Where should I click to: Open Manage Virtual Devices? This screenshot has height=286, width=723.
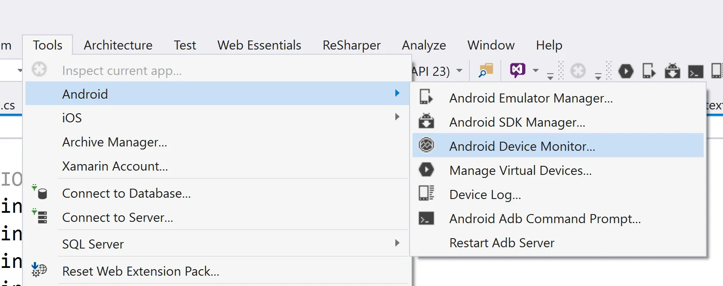point(558,170)
